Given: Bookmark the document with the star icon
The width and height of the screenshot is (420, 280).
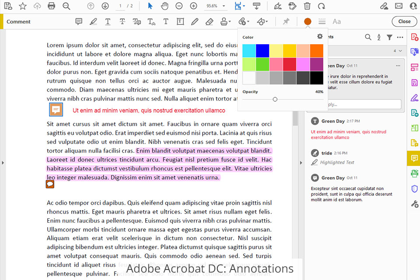Looking at the screenshot, I should (x=23, y=6).
